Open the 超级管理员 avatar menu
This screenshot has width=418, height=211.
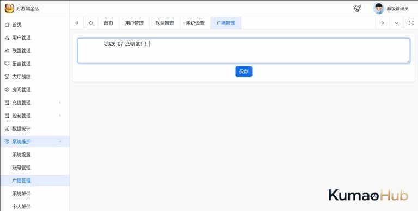pyautogui.click(x=378, y=9)
